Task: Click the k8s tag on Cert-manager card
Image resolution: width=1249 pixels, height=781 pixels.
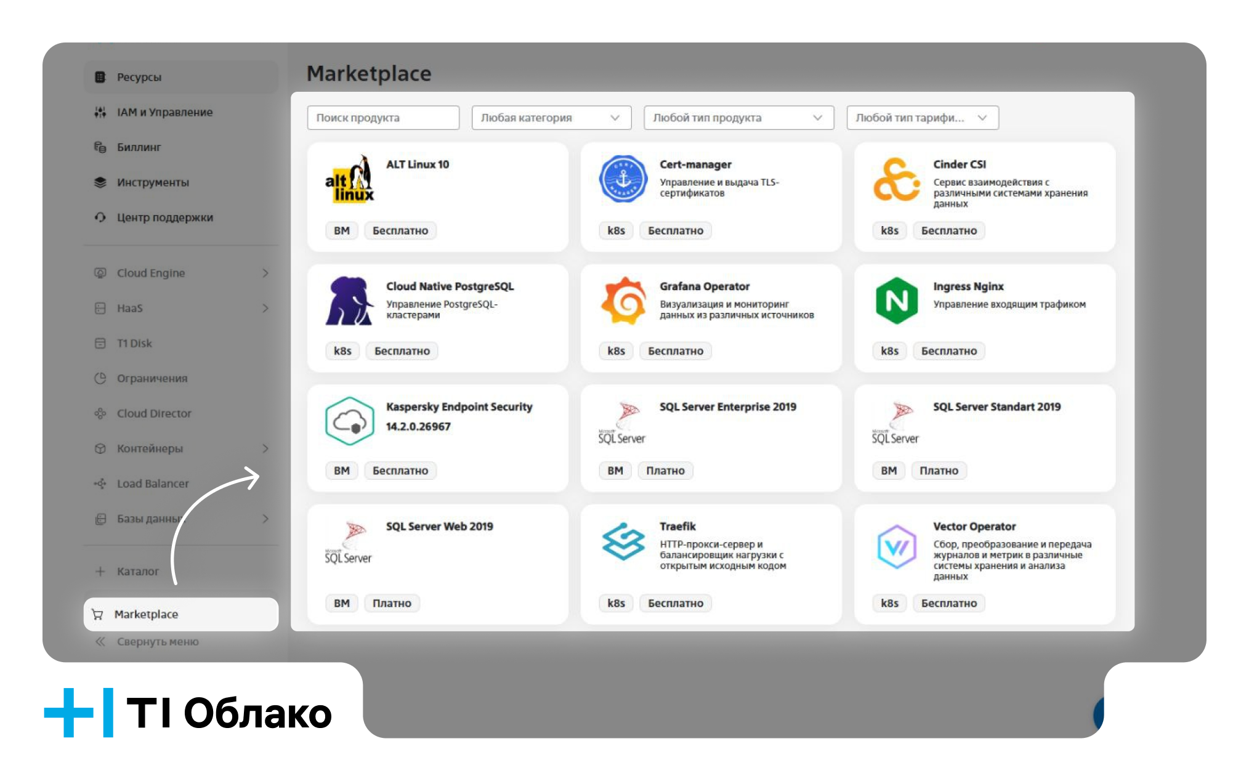Action: tap(616, 230)
